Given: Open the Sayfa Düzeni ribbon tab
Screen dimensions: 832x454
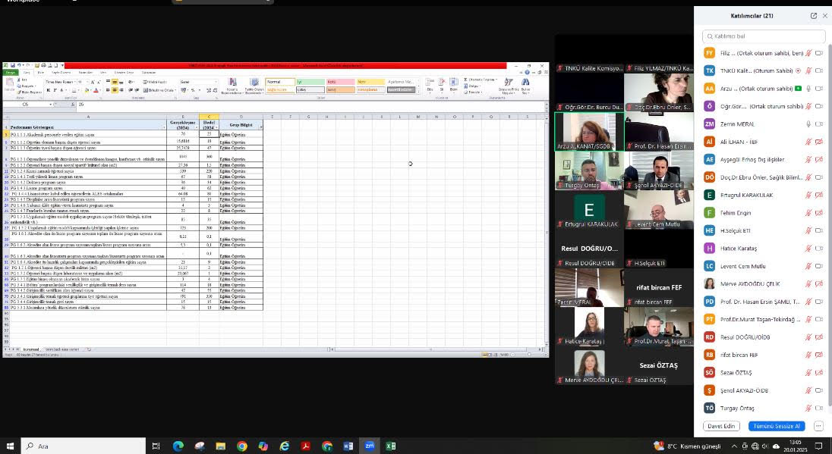Looking at the screenshot, I should click(61, 73).
